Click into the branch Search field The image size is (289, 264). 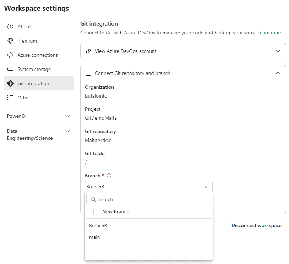148,199
